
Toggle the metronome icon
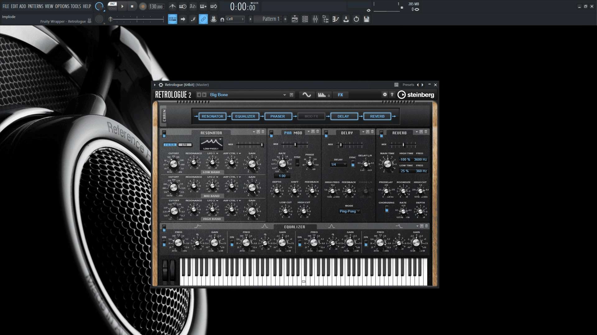[173, 6]
